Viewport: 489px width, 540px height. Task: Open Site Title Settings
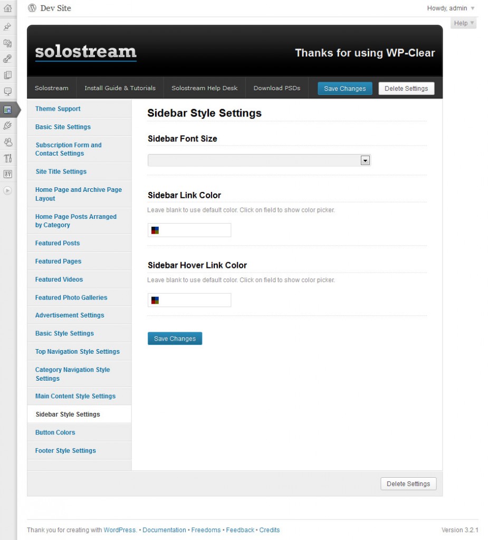point(79,171)
